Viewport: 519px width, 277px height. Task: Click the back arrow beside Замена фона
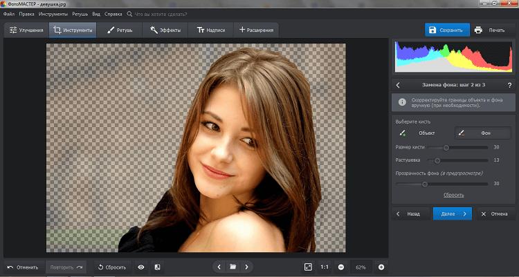pyautogui.click(x=398, y=85)
